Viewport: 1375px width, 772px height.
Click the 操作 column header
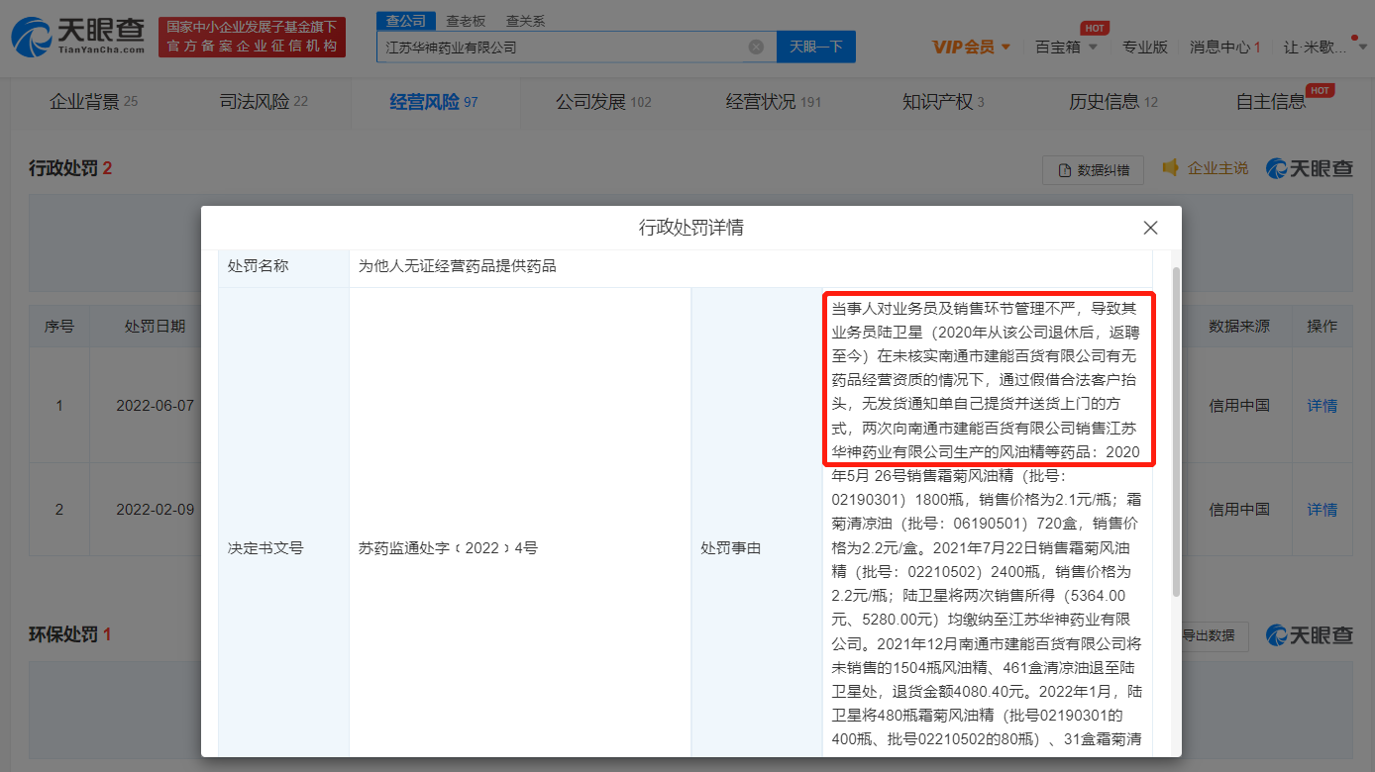point(1322,327)
